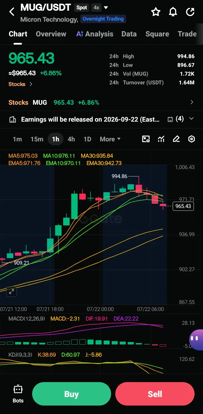Tap the earnings report document icon
This screenshot has height=414, width=203.
tap(13, 119)
